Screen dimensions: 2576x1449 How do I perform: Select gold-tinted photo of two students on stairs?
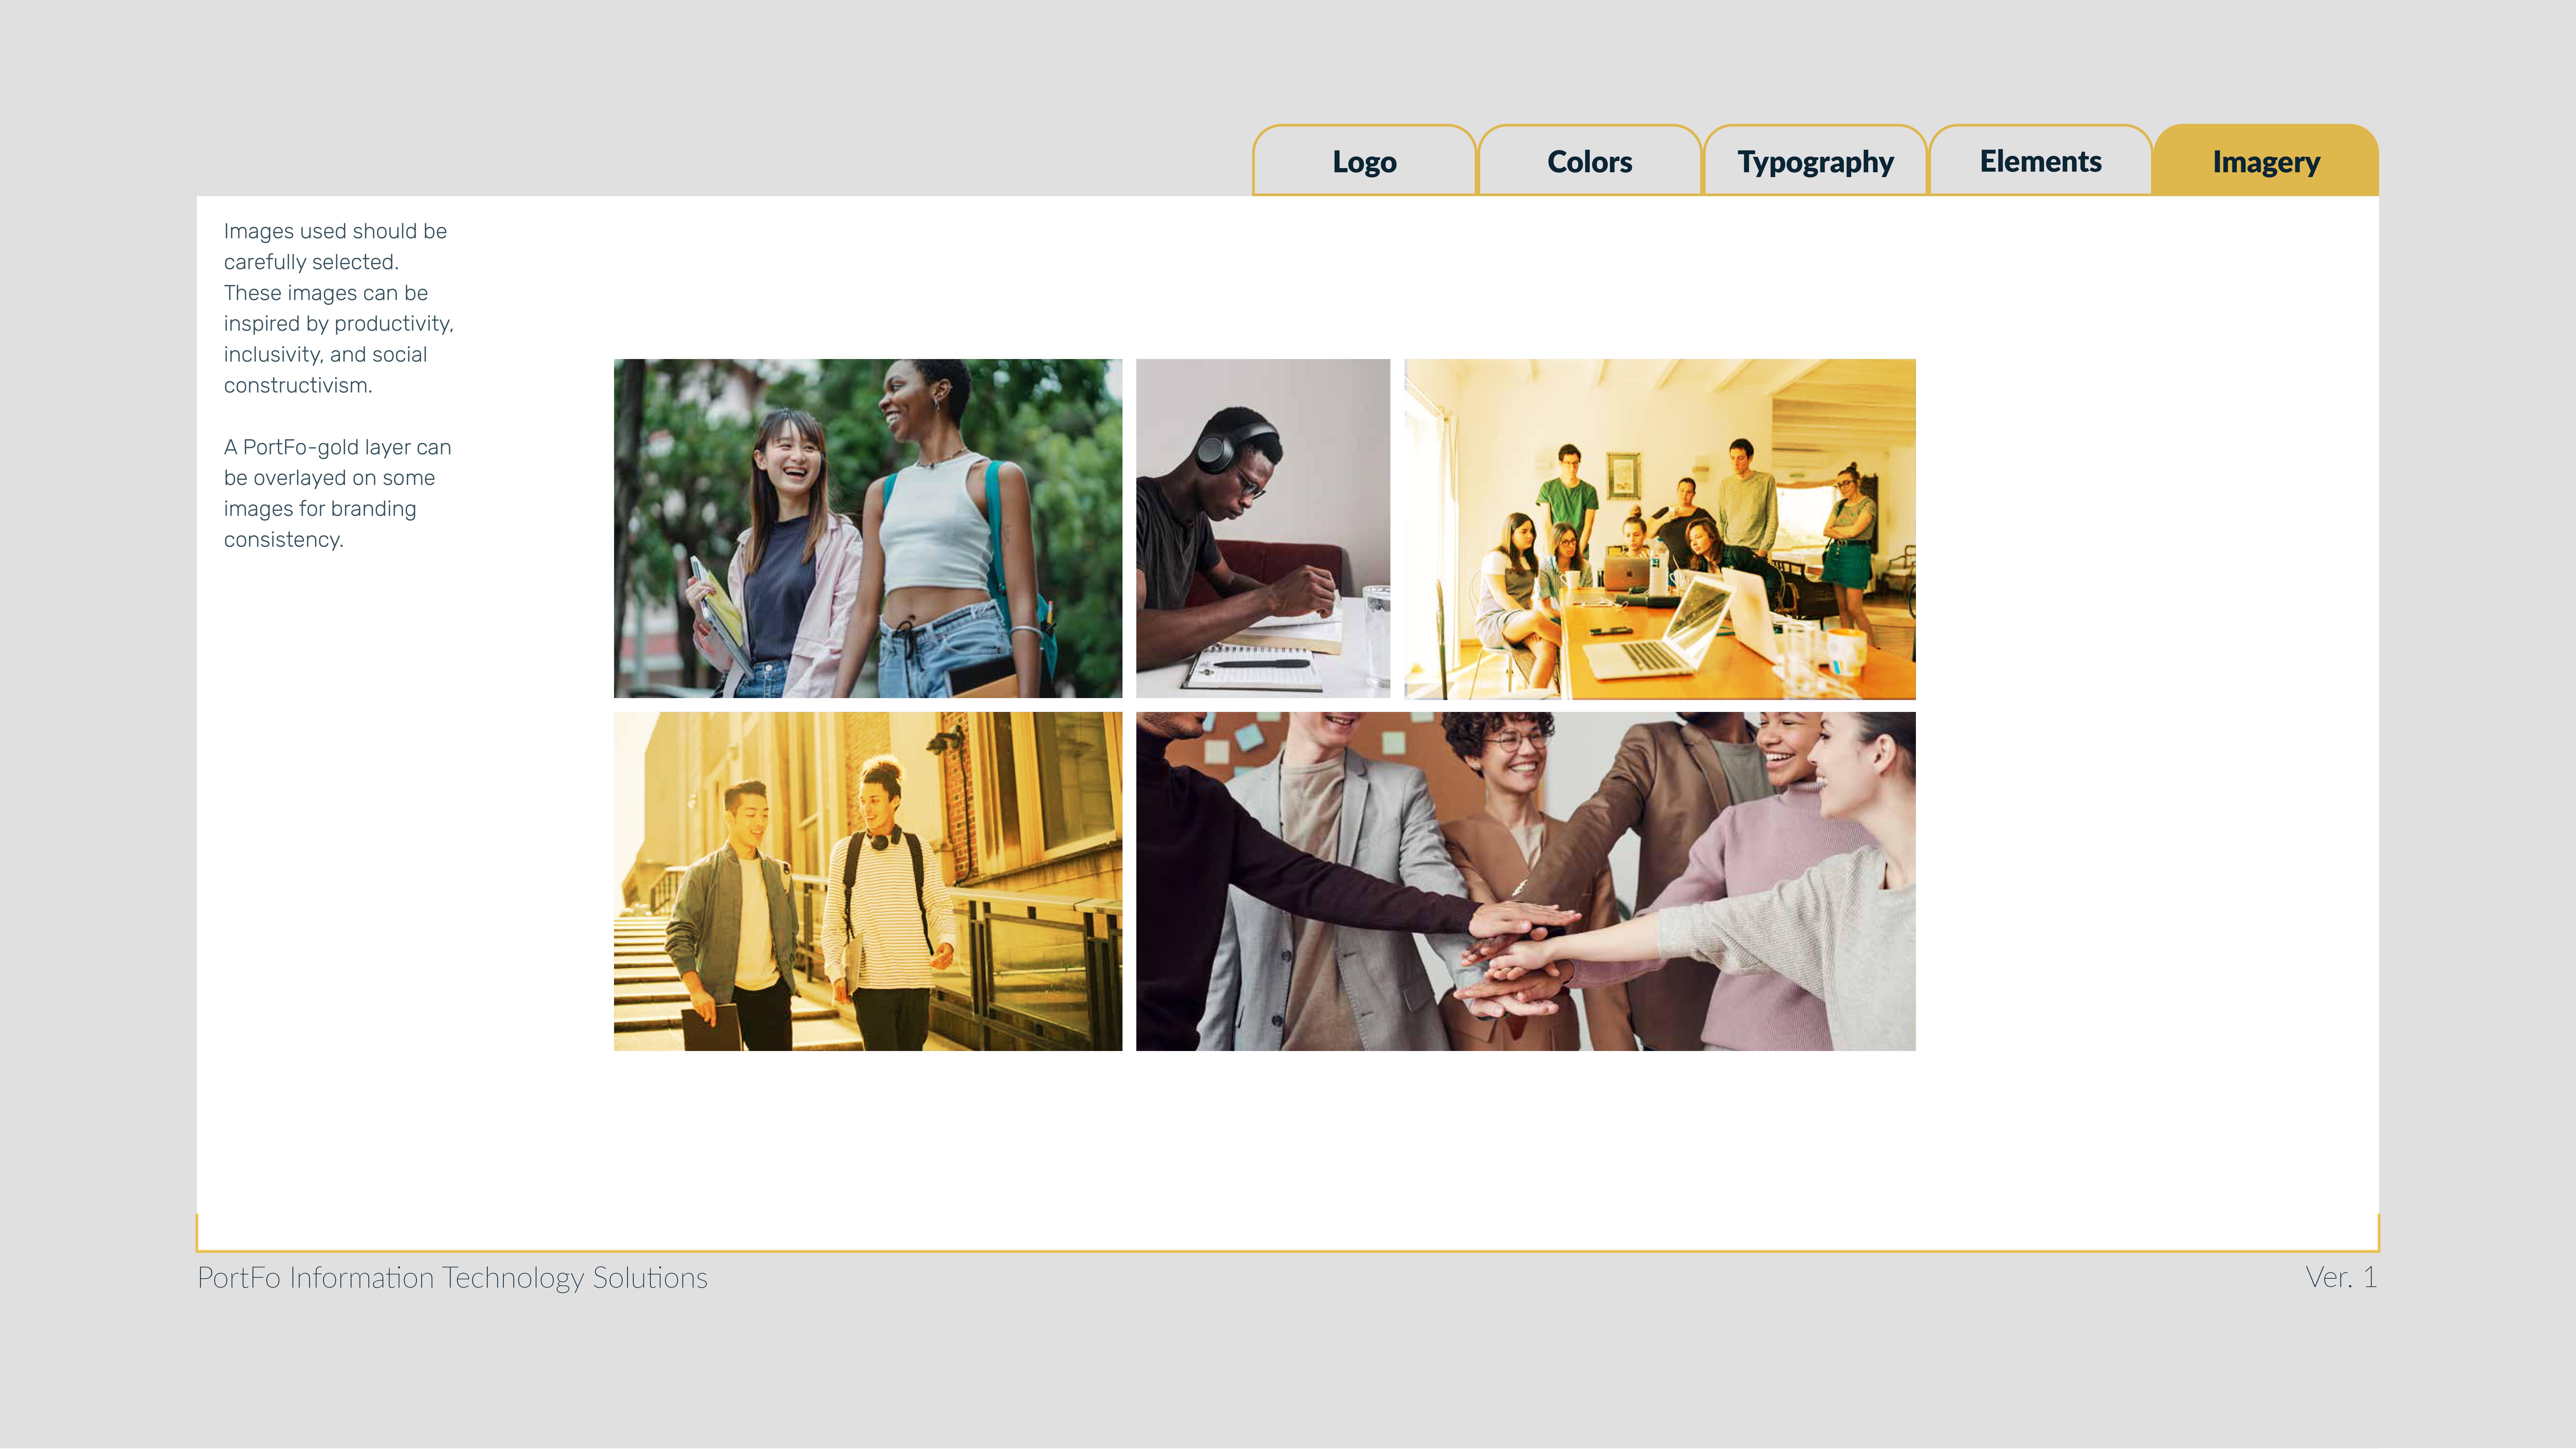pyautogui.click(x=868, y=881)
